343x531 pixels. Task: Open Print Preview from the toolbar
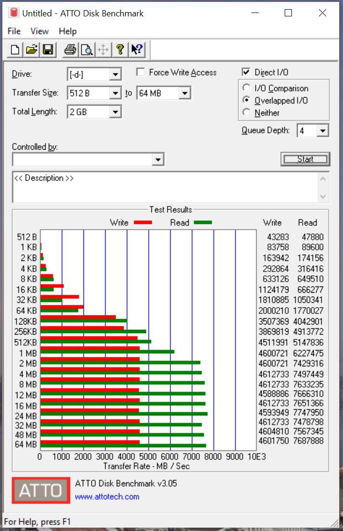[87, 49]
